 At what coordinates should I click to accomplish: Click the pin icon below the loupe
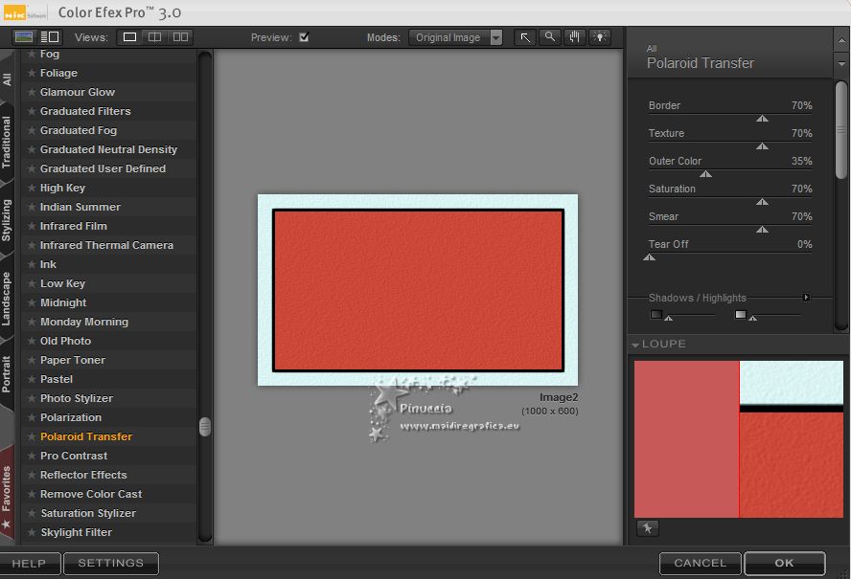[x=648, y=528]
